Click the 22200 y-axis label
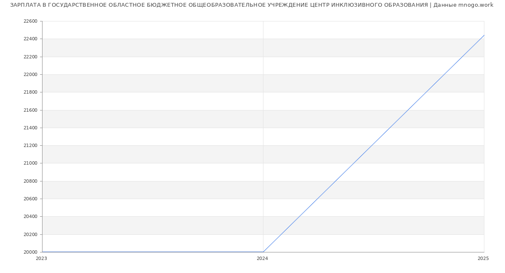The height and width of the screenshot is (273, 505). [x=30, y=57]
